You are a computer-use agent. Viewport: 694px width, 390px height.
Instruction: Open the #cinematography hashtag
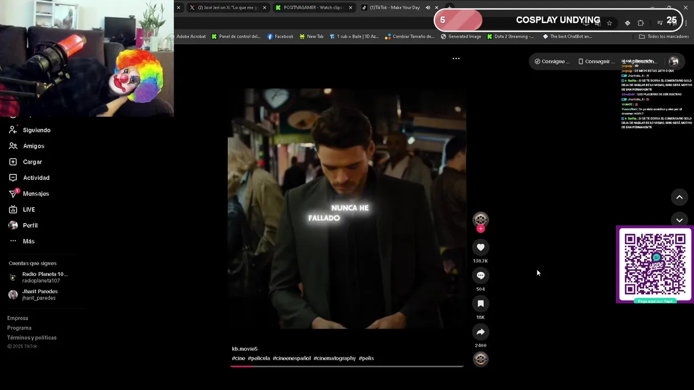tap(335, 358)
